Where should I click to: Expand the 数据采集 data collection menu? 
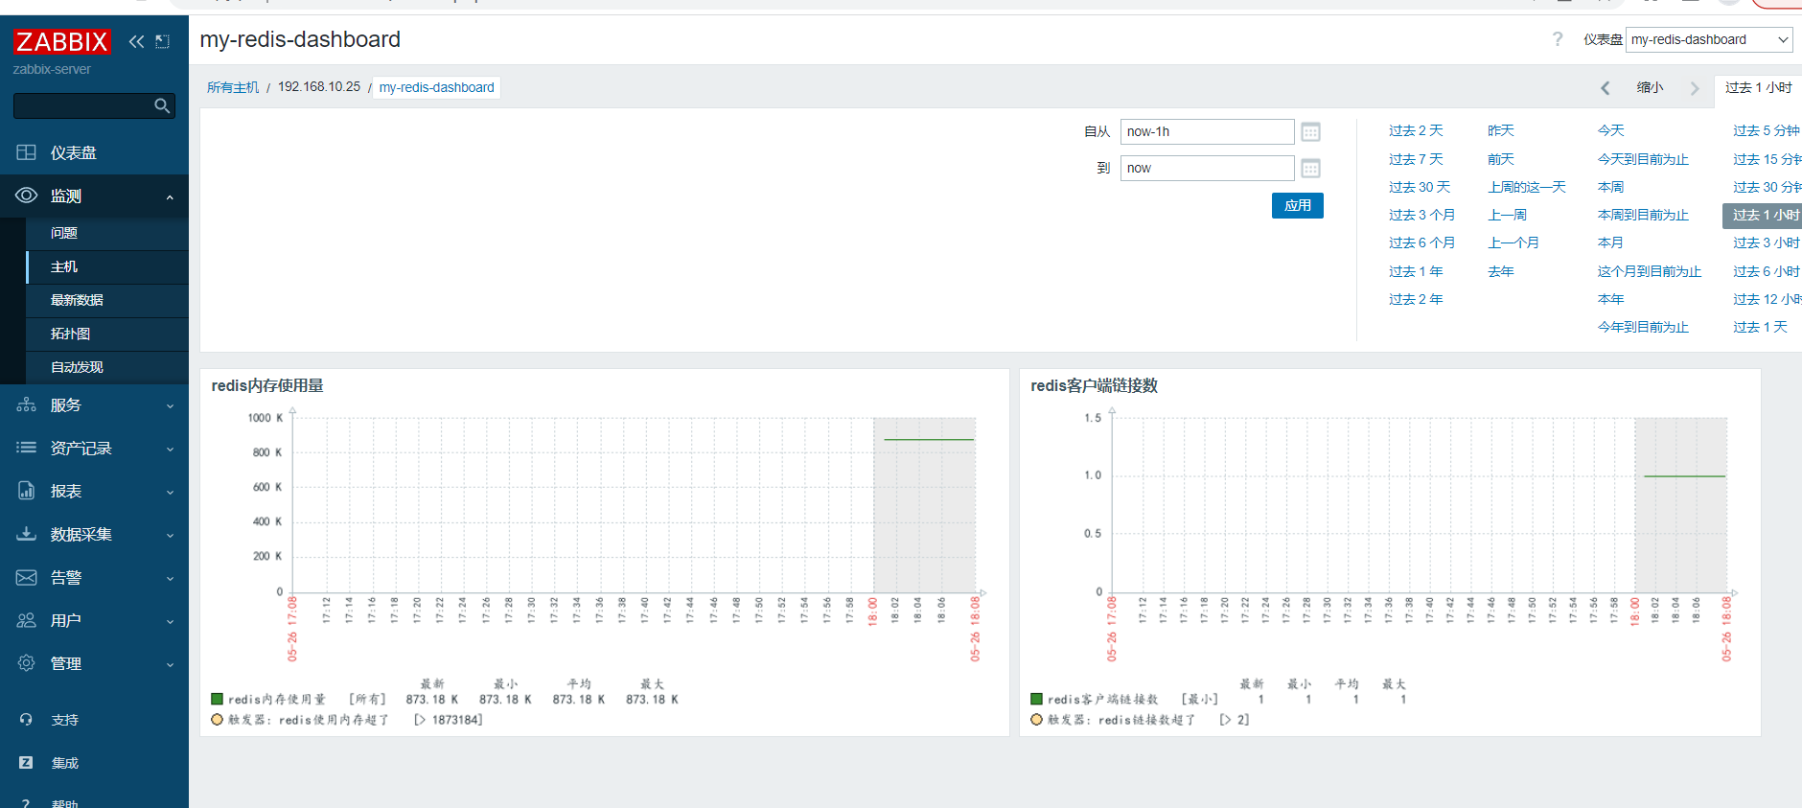point(94,535)
